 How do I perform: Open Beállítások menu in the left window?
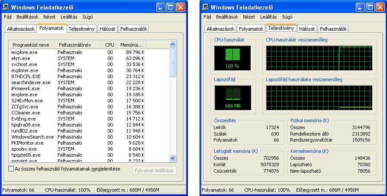pyautogui.click(x=27, y=17)
